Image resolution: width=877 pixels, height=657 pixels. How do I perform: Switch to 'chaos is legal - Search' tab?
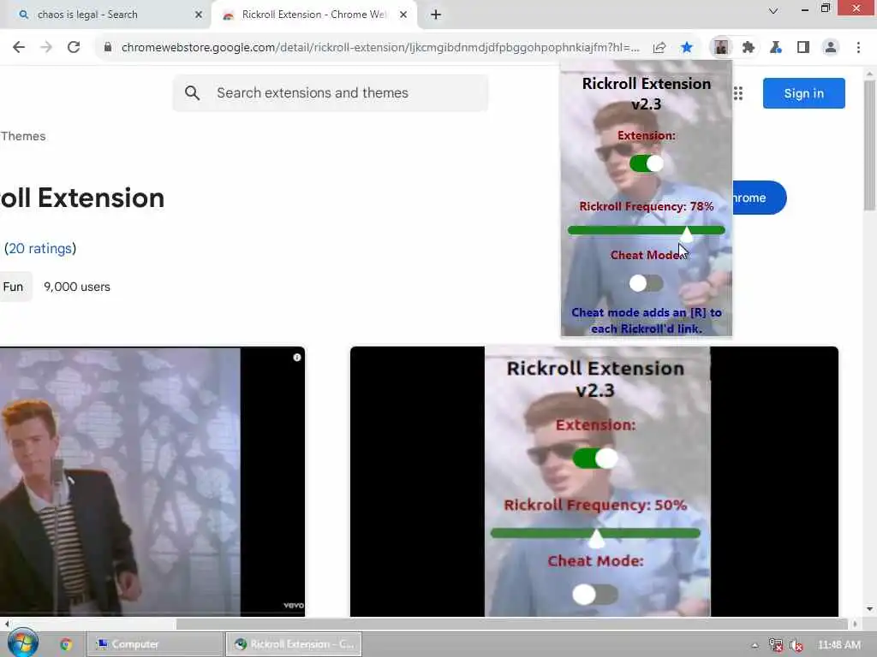tap(106, 15)
